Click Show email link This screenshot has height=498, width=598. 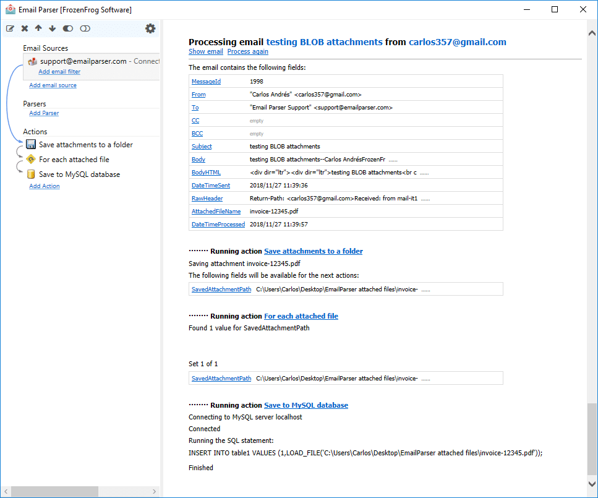(x=206, y=51)
